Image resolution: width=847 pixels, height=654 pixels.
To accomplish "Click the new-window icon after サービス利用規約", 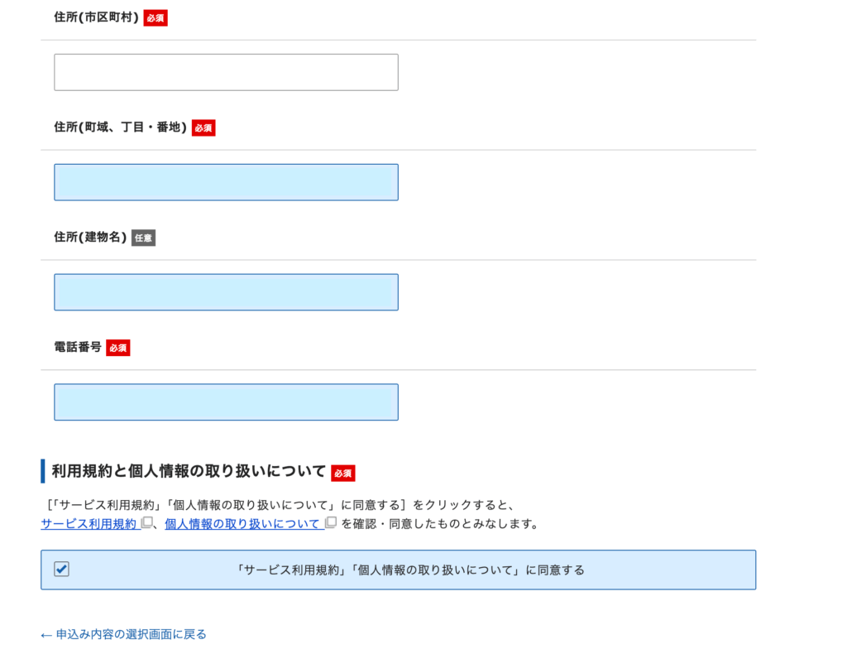I will pos(147,523).
